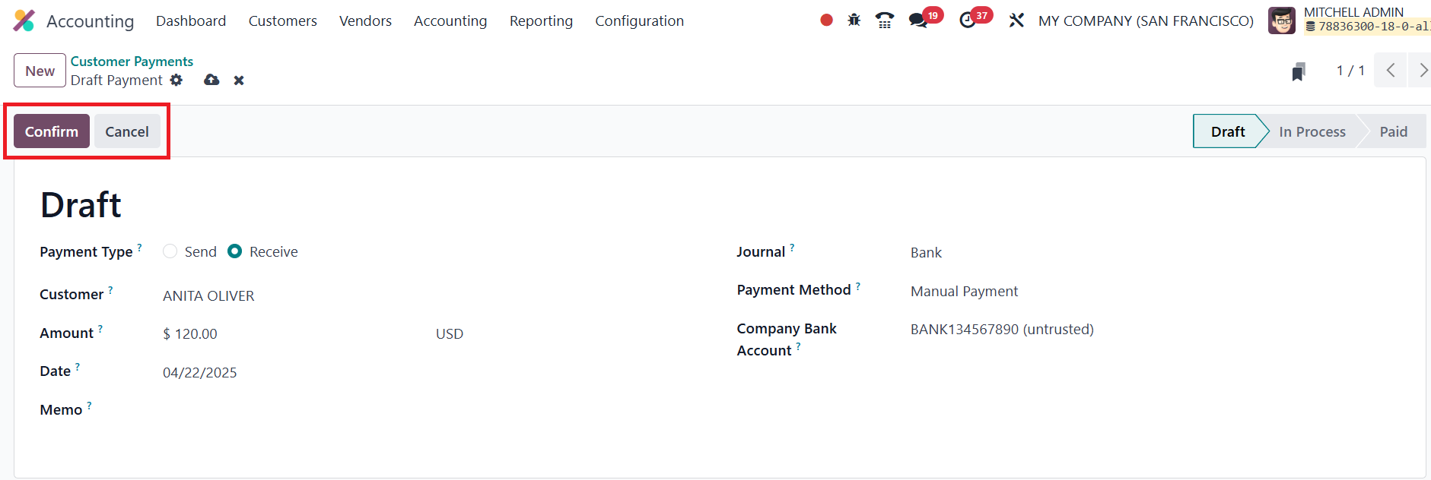Screen dimensions: 1431x480
Task: Open the Customers menu
Action: click(283, 21)
